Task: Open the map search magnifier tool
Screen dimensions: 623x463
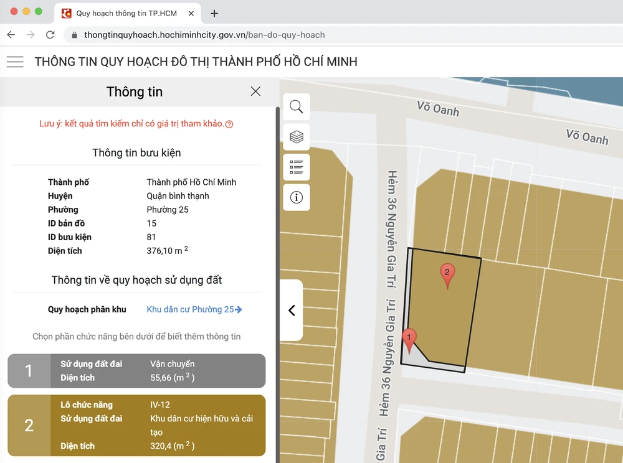Action: (297, 107)
